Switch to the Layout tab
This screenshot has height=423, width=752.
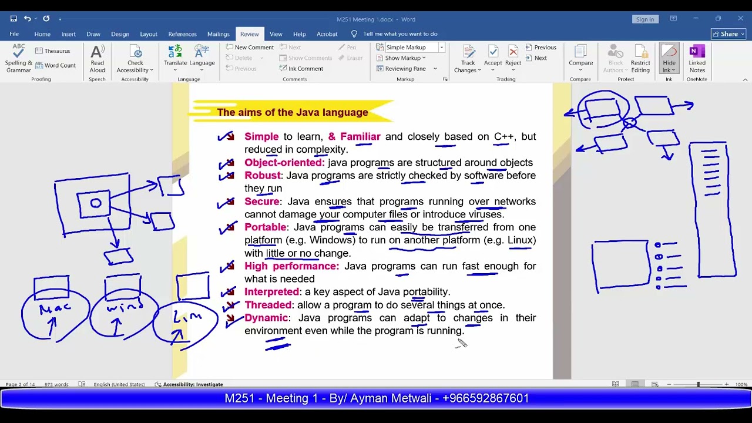pos(149,34)
